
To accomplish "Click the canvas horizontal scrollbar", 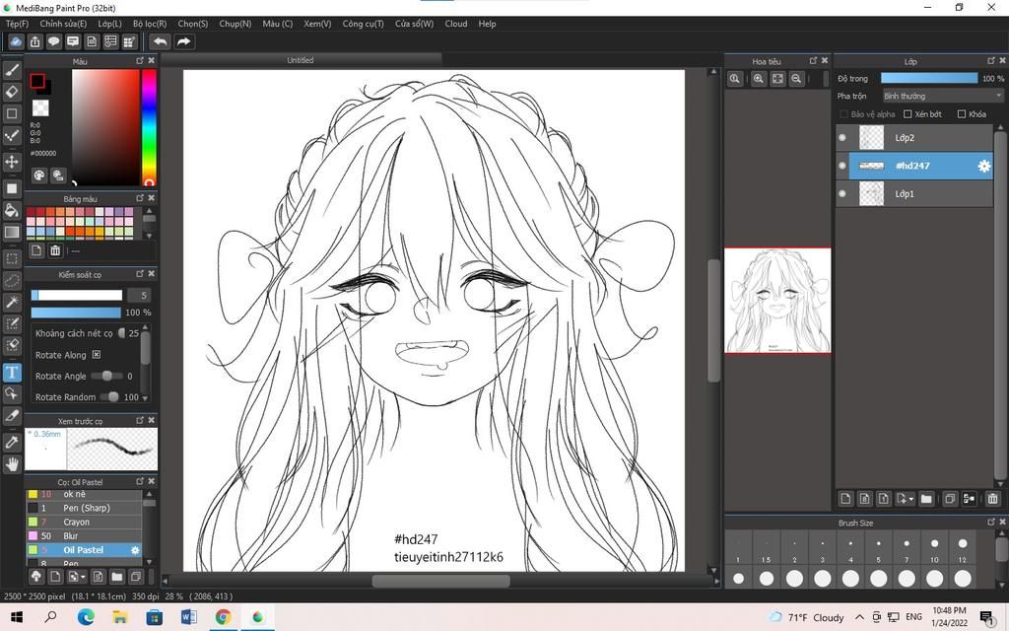I will 440,581.
